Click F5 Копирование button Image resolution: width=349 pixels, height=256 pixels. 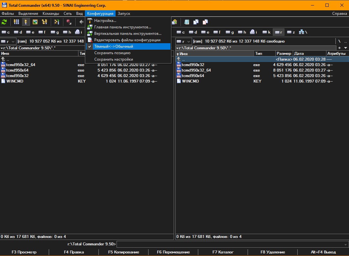tap(124, 252)
